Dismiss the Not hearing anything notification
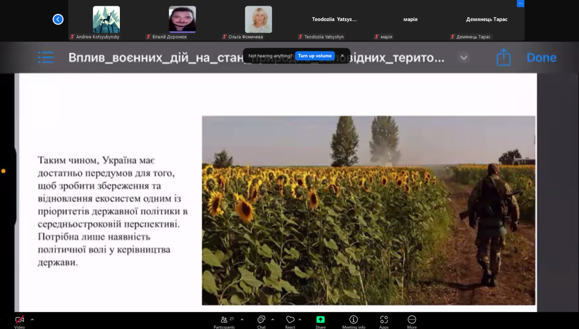Screen dimensions: 579x329 click(342, 56)
